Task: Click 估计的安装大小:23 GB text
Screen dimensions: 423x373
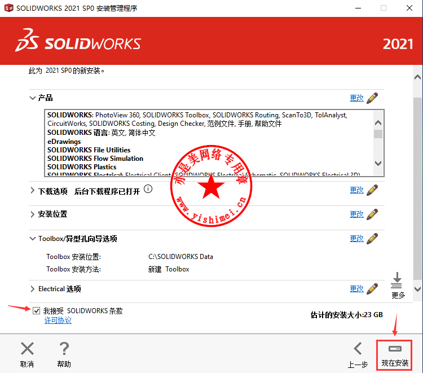Action: [x=347, y=315]
